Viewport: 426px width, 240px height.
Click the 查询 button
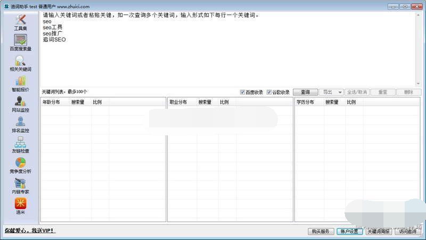tap(305, 92)
